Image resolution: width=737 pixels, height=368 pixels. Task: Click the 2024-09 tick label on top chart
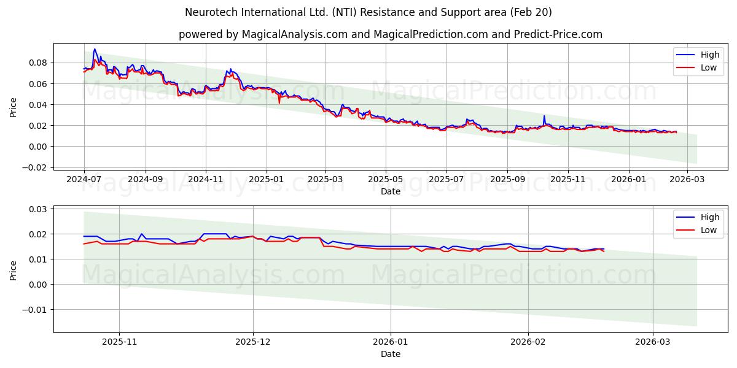tap(146, 179)
